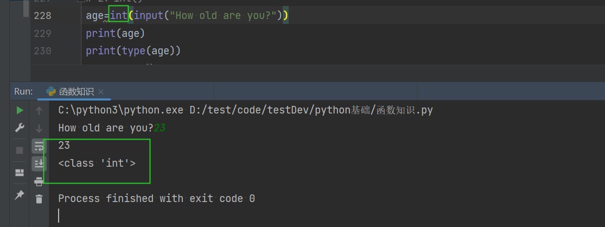Image resolution: width=605 pixels, height=227 pixels.
Task: Click the Up the Stack Trace arrow
Action: pos(39,111)
